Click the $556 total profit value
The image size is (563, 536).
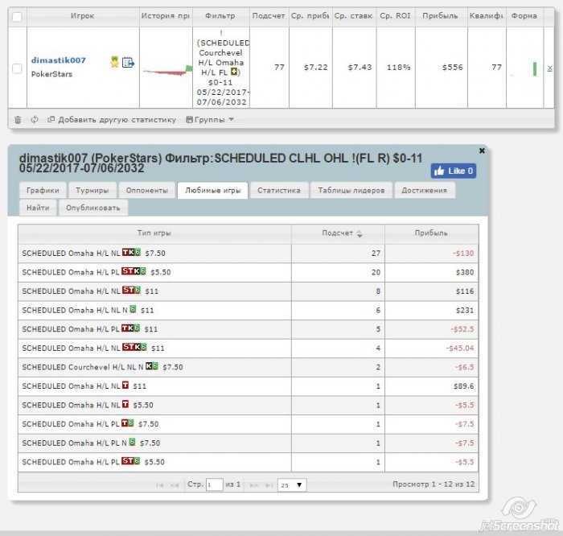pyautogui.click(x=453, y=68)
